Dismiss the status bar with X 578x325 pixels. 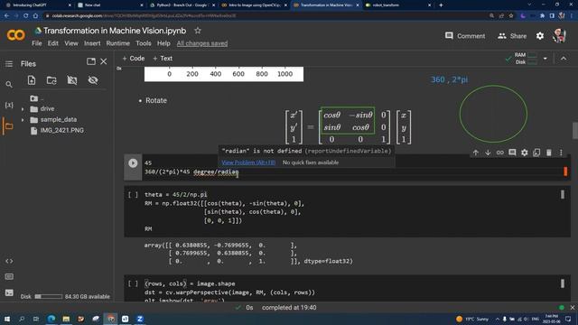(x=572, y=307)
